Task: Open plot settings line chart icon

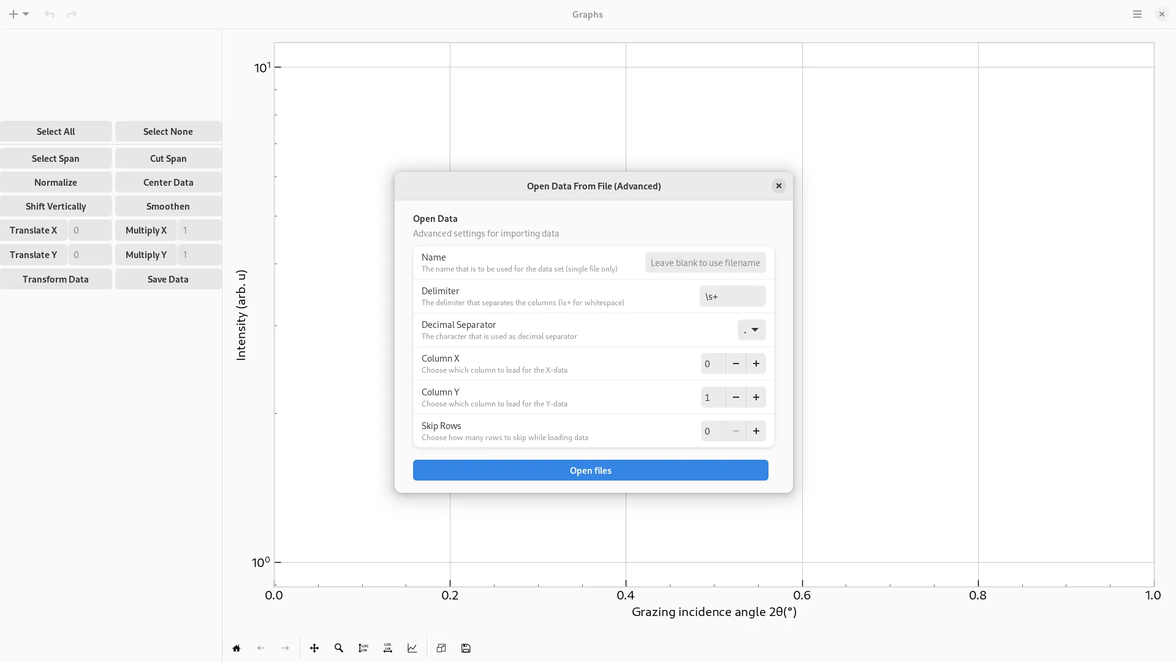Action: pos(412,648)
